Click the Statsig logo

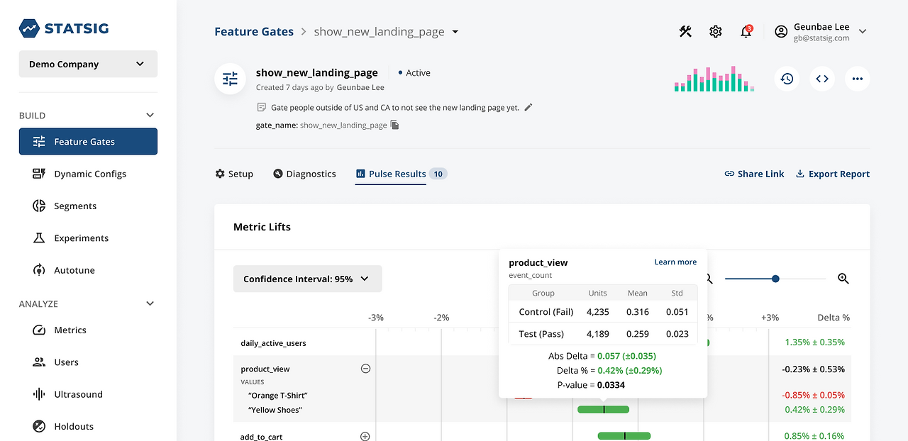click(64, 29)
